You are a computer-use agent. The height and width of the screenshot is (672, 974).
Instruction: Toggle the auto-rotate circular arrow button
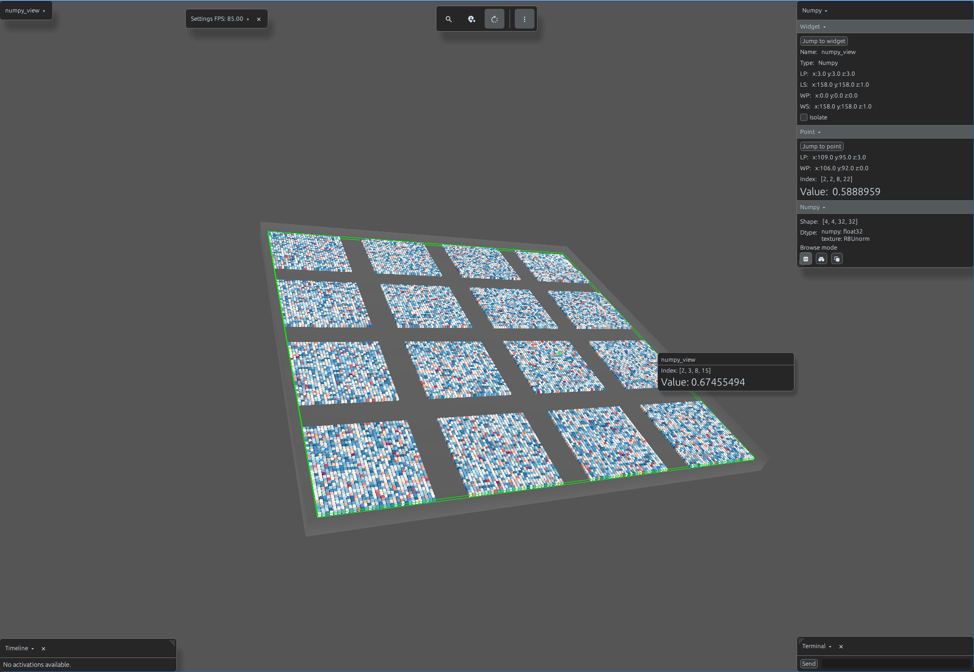coord(495,19)
